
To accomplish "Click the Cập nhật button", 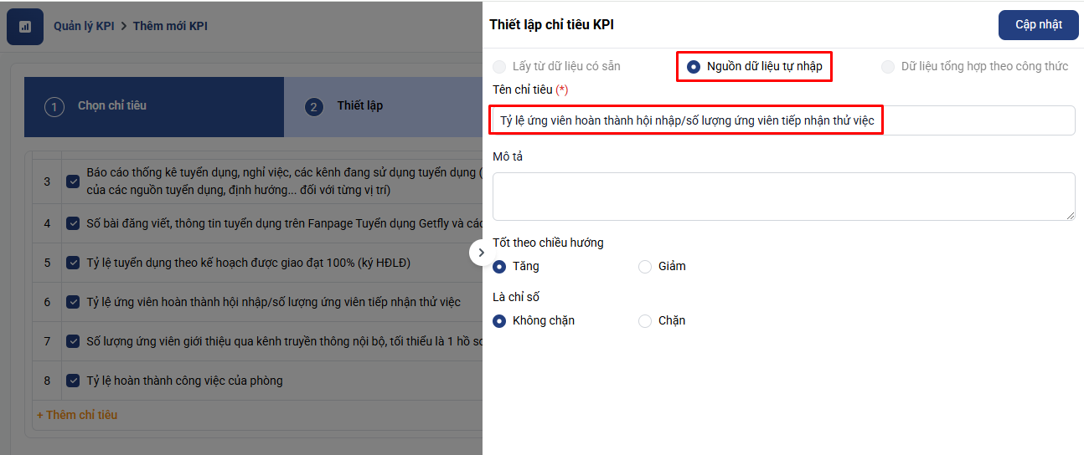I will point(1038,25).
